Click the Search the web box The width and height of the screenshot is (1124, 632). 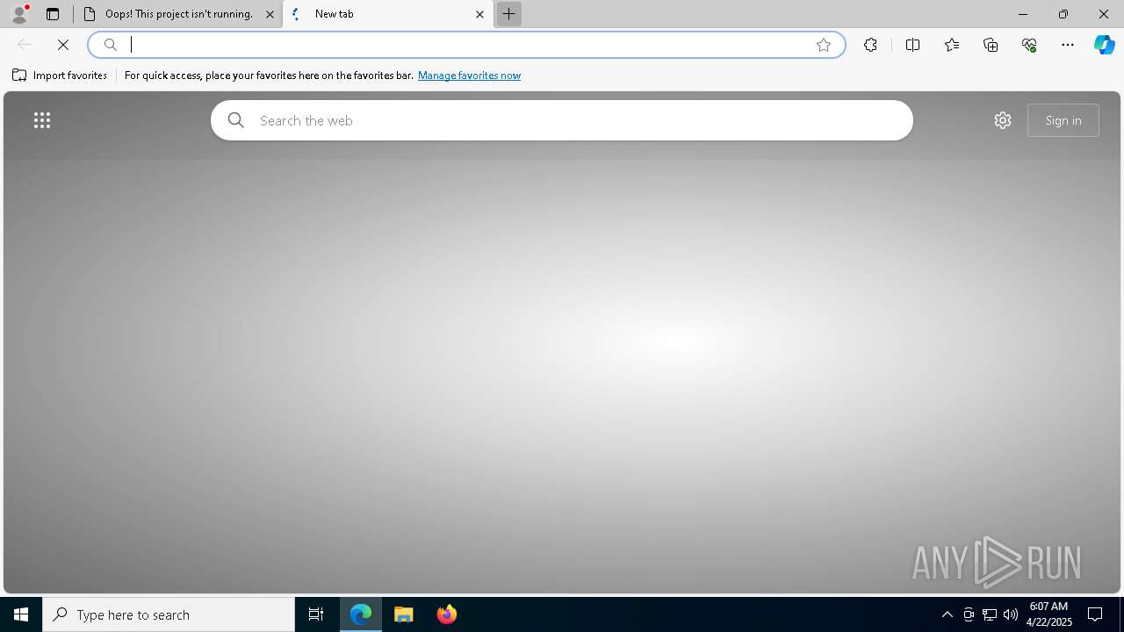[x=562, y=120]
